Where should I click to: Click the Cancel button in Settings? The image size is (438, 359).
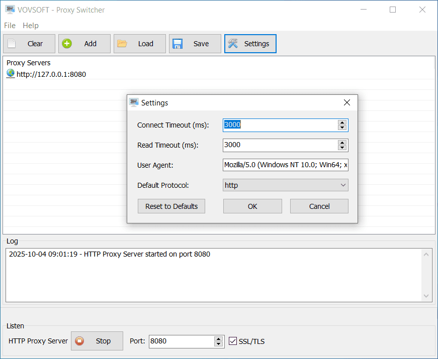[x=319, y=206]
